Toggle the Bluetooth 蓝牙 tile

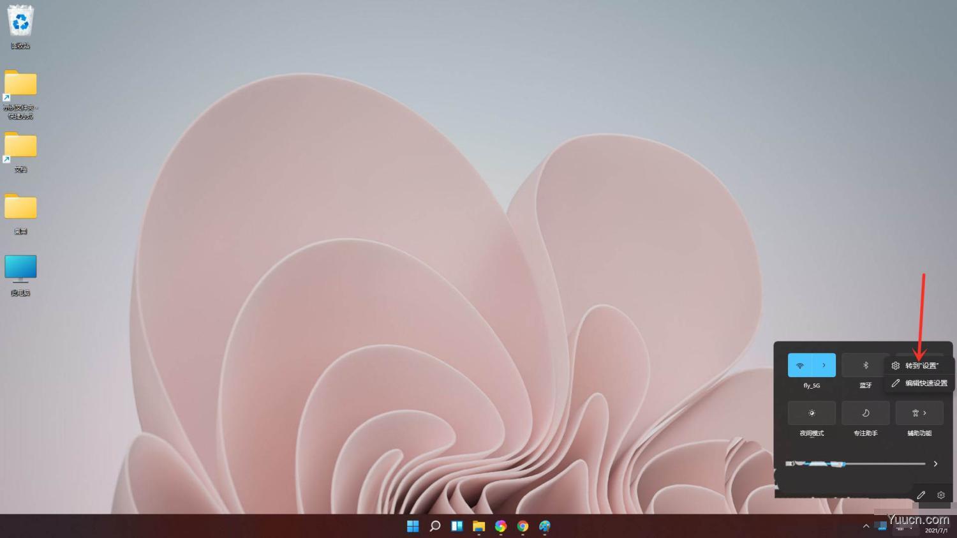click(x=865, y=365)
